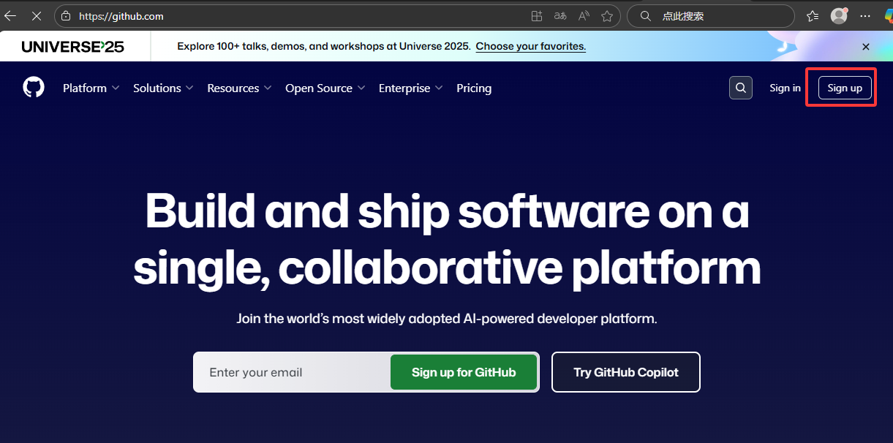Screen dimensions: 893x443
Task: Click the Sign up button in header
Action: pos(845,88)
